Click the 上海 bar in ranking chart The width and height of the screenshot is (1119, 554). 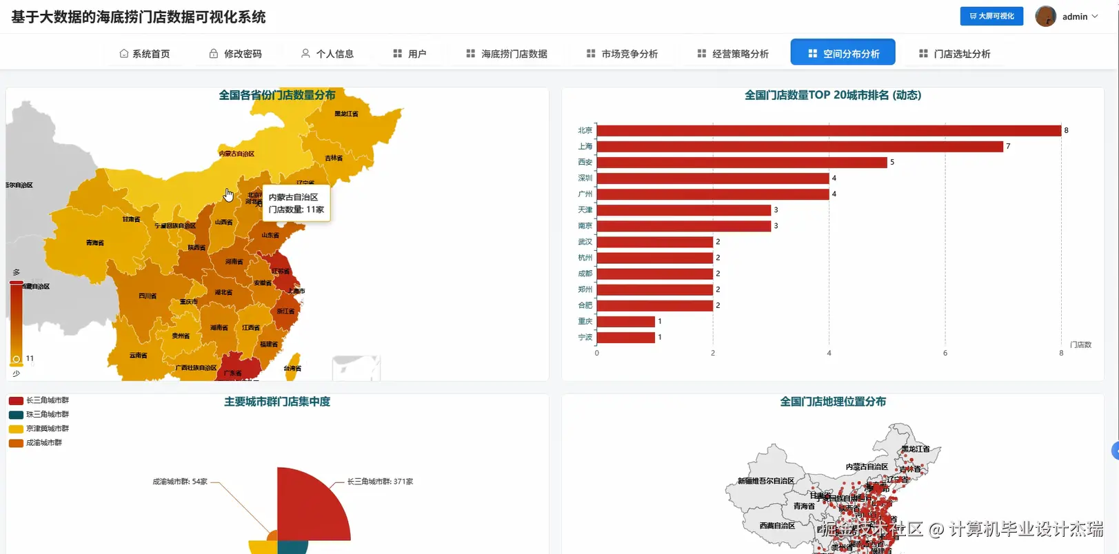click(x=800, y=146)
